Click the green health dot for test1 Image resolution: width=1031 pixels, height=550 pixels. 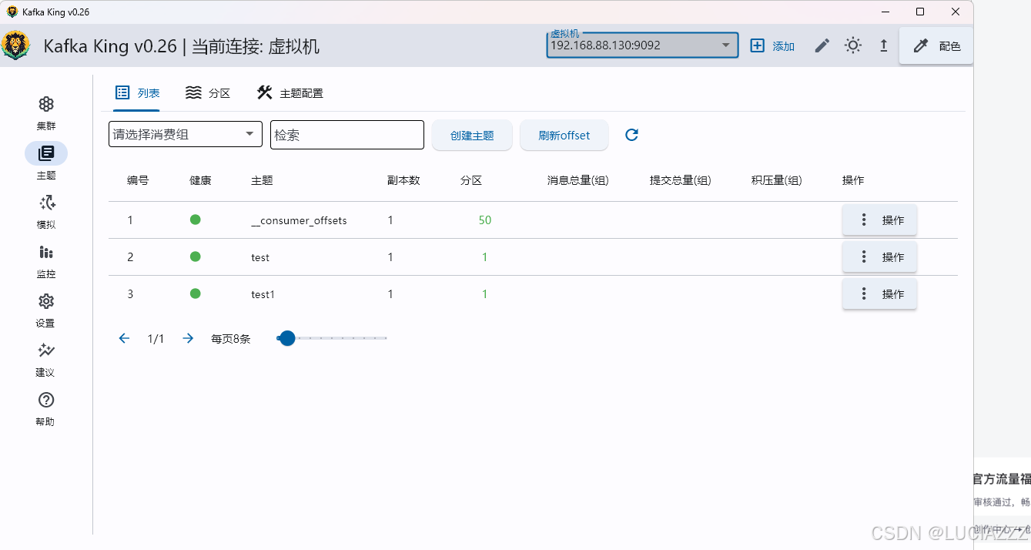click(196, 293)
